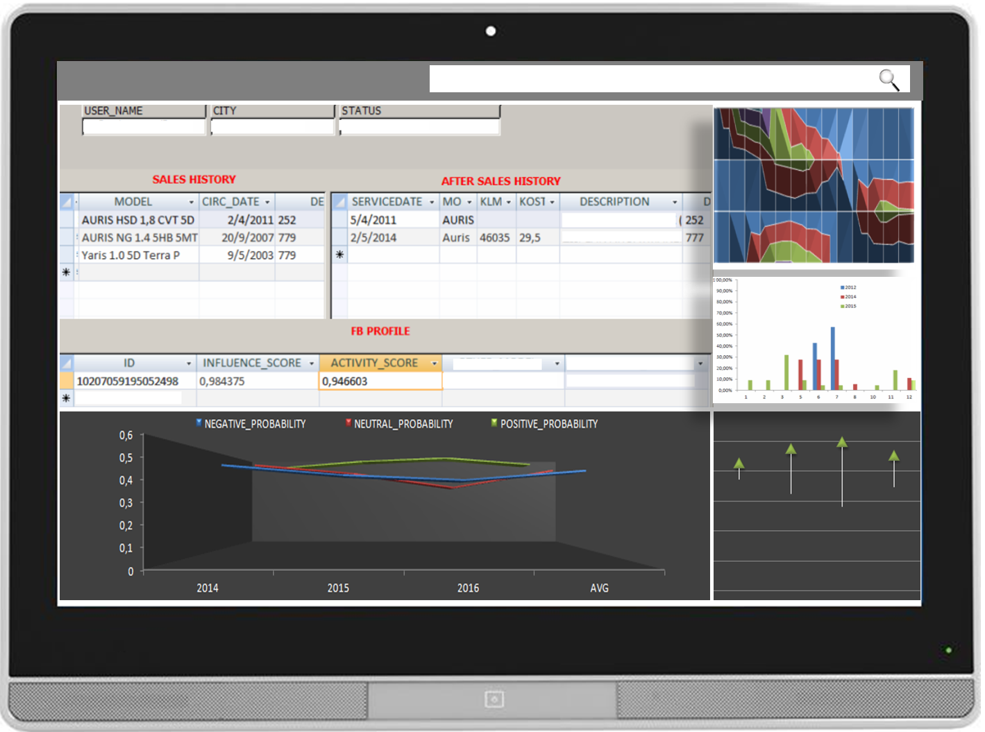
Task: Click the SALES HISTORY heading
Action: click(194, 180)
